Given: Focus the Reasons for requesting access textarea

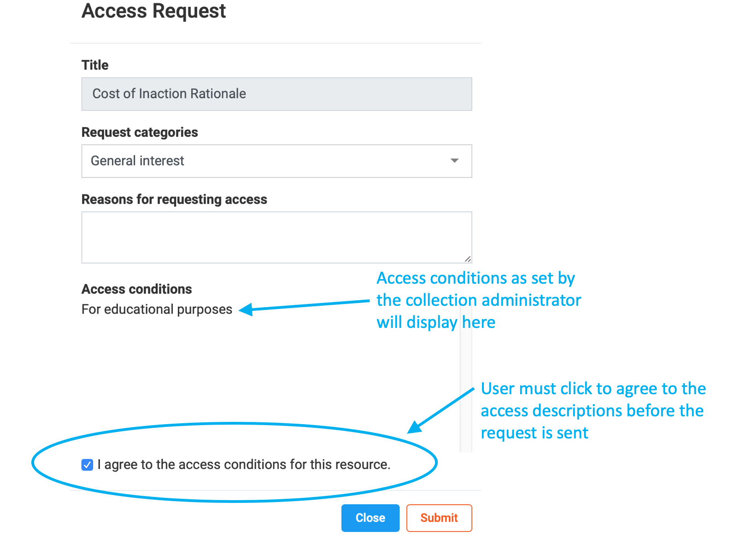Looking at the screenshot, I should 276,237.
